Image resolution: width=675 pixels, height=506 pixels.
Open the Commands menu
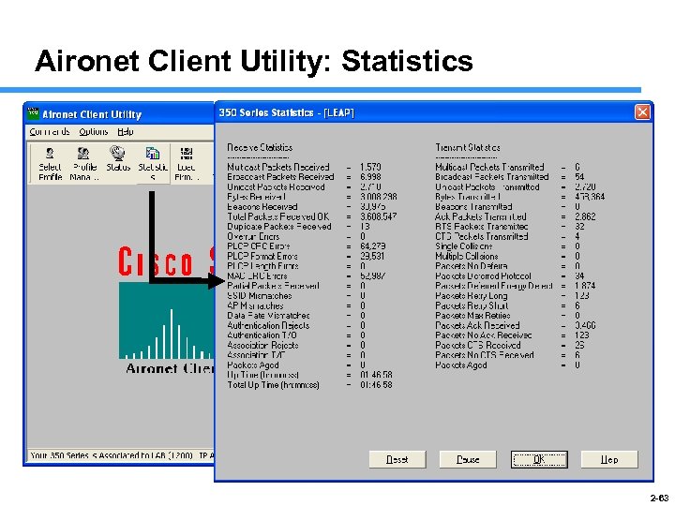(49, 132)
